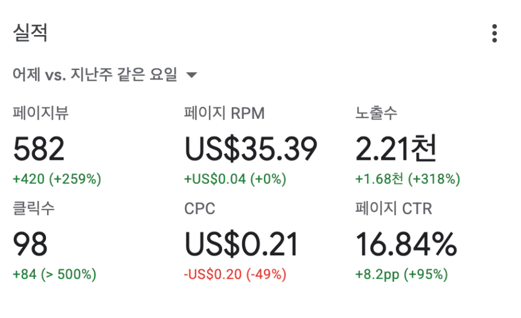Click the +84 (> 500%) change text
This screenshot has height=318, width=521.
coord(54,275)
